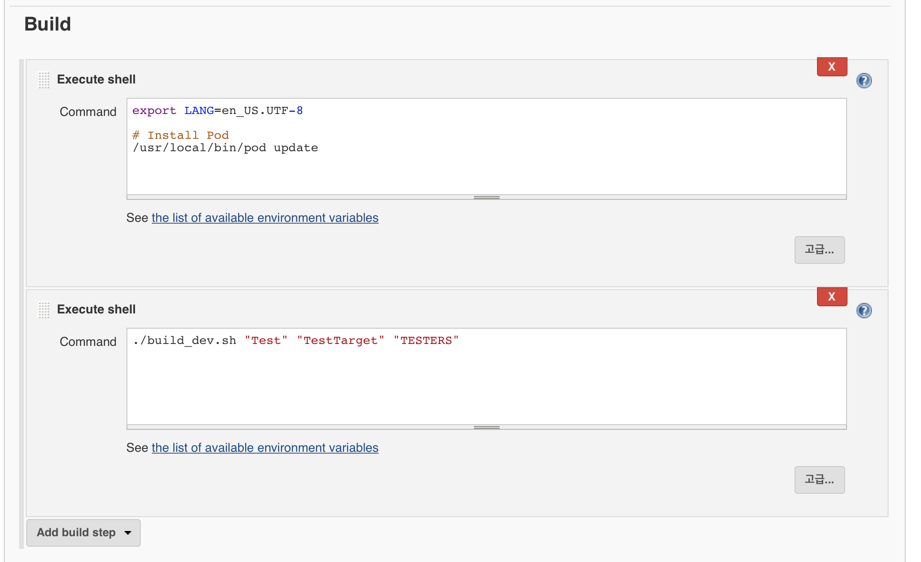921x562 pixels.
Task: Click the resize grip under the pod update command
Action: click(486, 197)
